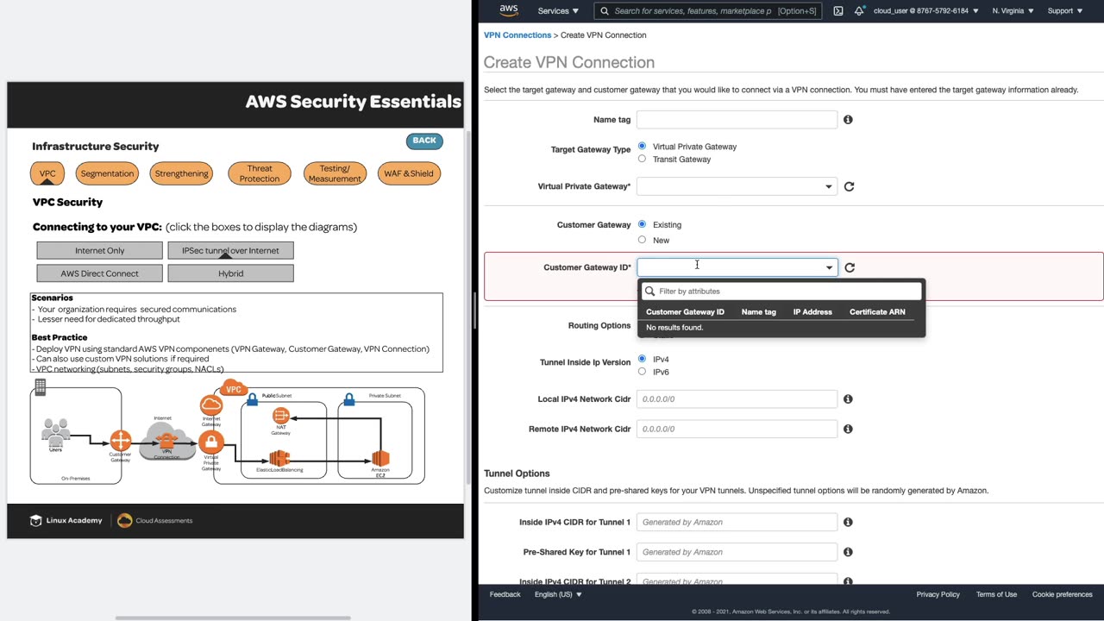The image size is (1104, 621).
Task: Click the Virtual Private Gateway lock icon in diagram
Action: pyautogui.click(x=211, y=442)
